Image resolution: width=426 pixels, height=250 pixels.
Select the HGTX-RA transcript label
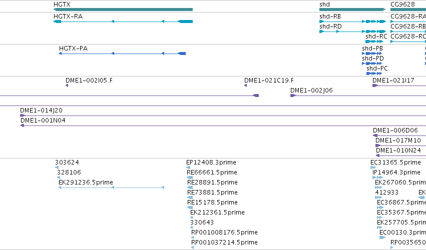[x=68, y=16]
